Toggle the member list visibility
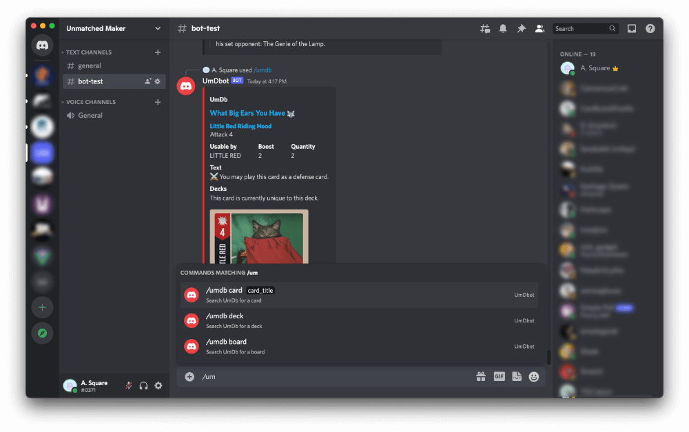This screenshot has width=689, height=432. coord(539,29)
